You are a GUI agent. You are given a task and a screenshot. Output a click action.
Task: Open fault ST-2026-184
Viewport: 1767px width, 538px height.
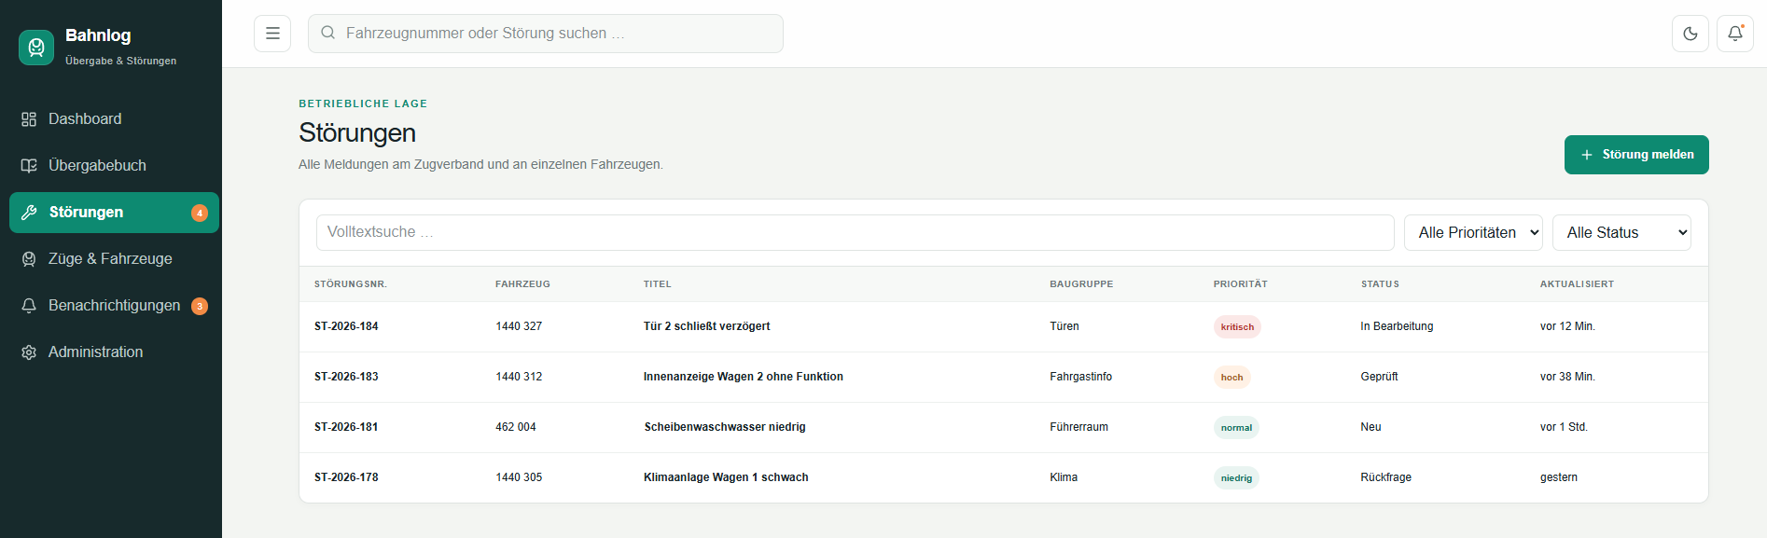pyautogui.click(x=346, y=326)
